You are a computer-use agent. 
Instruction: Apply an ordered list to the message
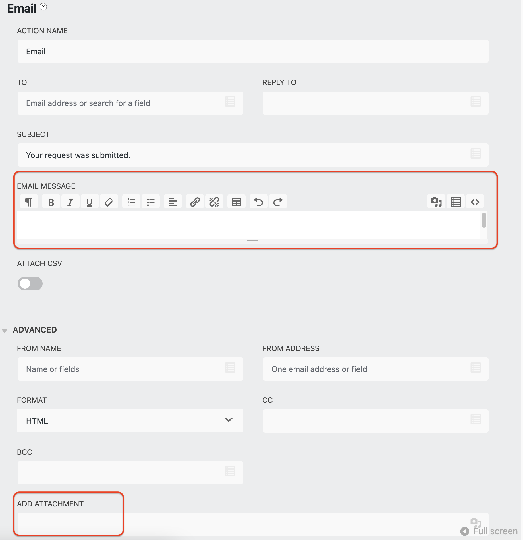[x=131, y=201]
